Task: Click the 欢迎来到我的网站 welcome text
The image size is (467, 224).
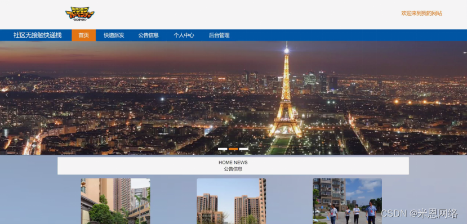Action: tap(421, 14)
